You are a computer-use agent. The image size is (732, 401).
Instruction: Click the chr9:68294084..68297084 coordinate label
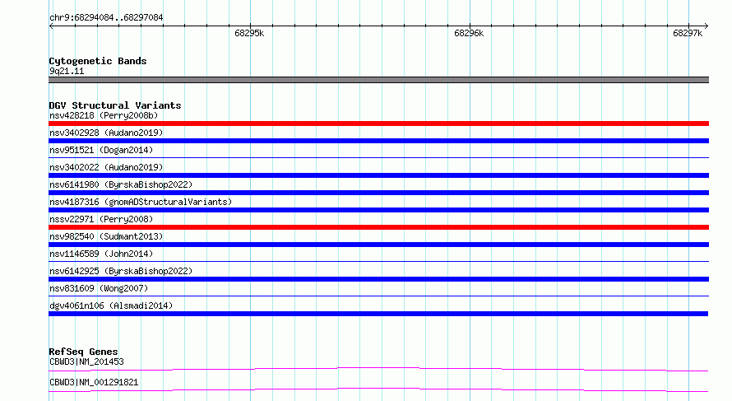(106, 18)
